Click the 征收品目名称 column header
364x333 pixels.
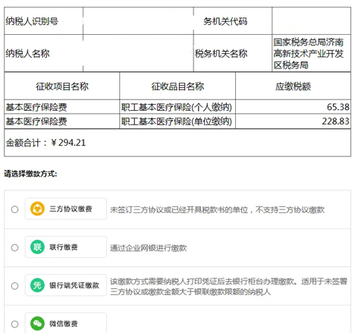[177, 86]
